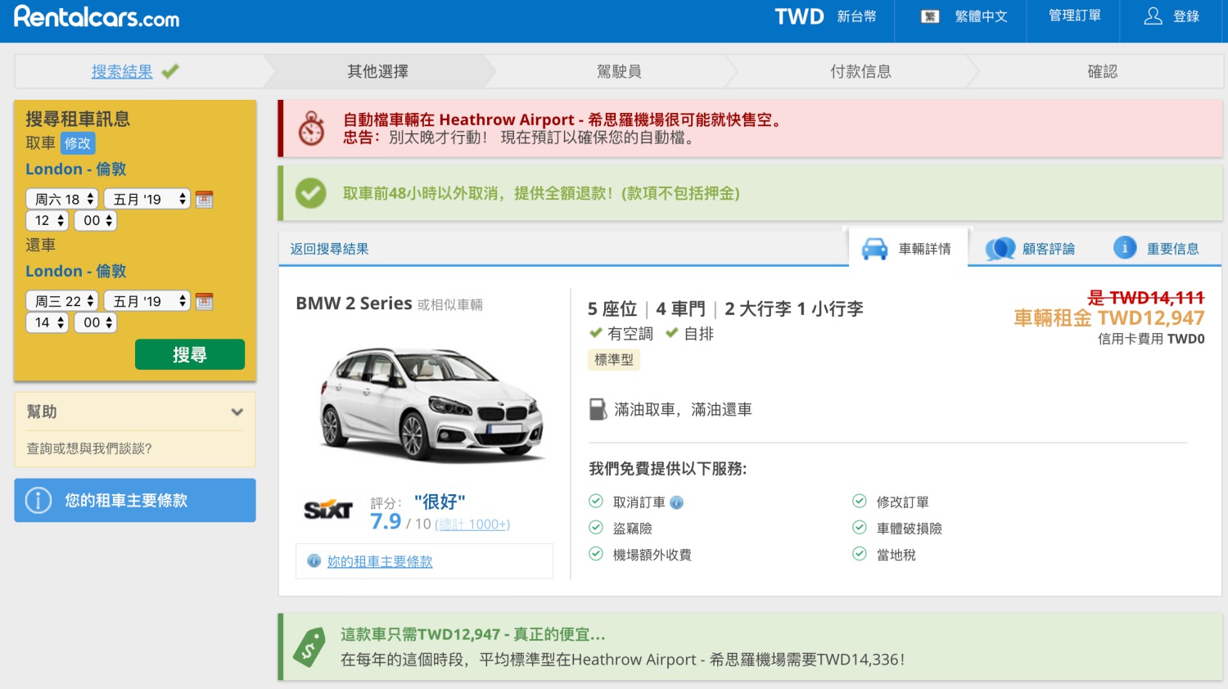Click the green price tag icon
This screenshot has height=689, width=1228.
point(309,647)
